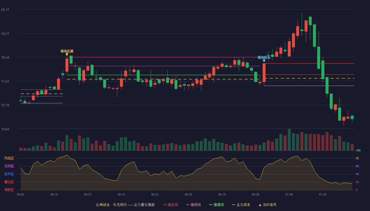Click the 10.84 price axis label
This screenshot has width=370, height=211.
point(5,129)
